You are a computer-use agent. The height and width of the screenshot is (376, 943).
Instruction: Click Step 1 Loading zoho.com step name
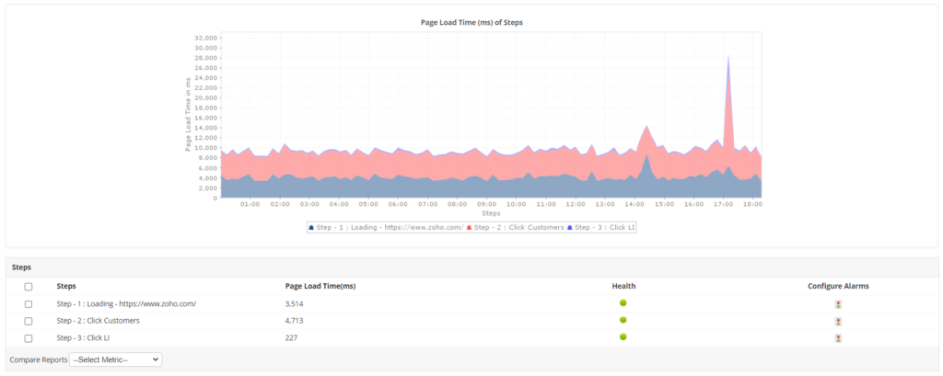click(x=126, y=304)
